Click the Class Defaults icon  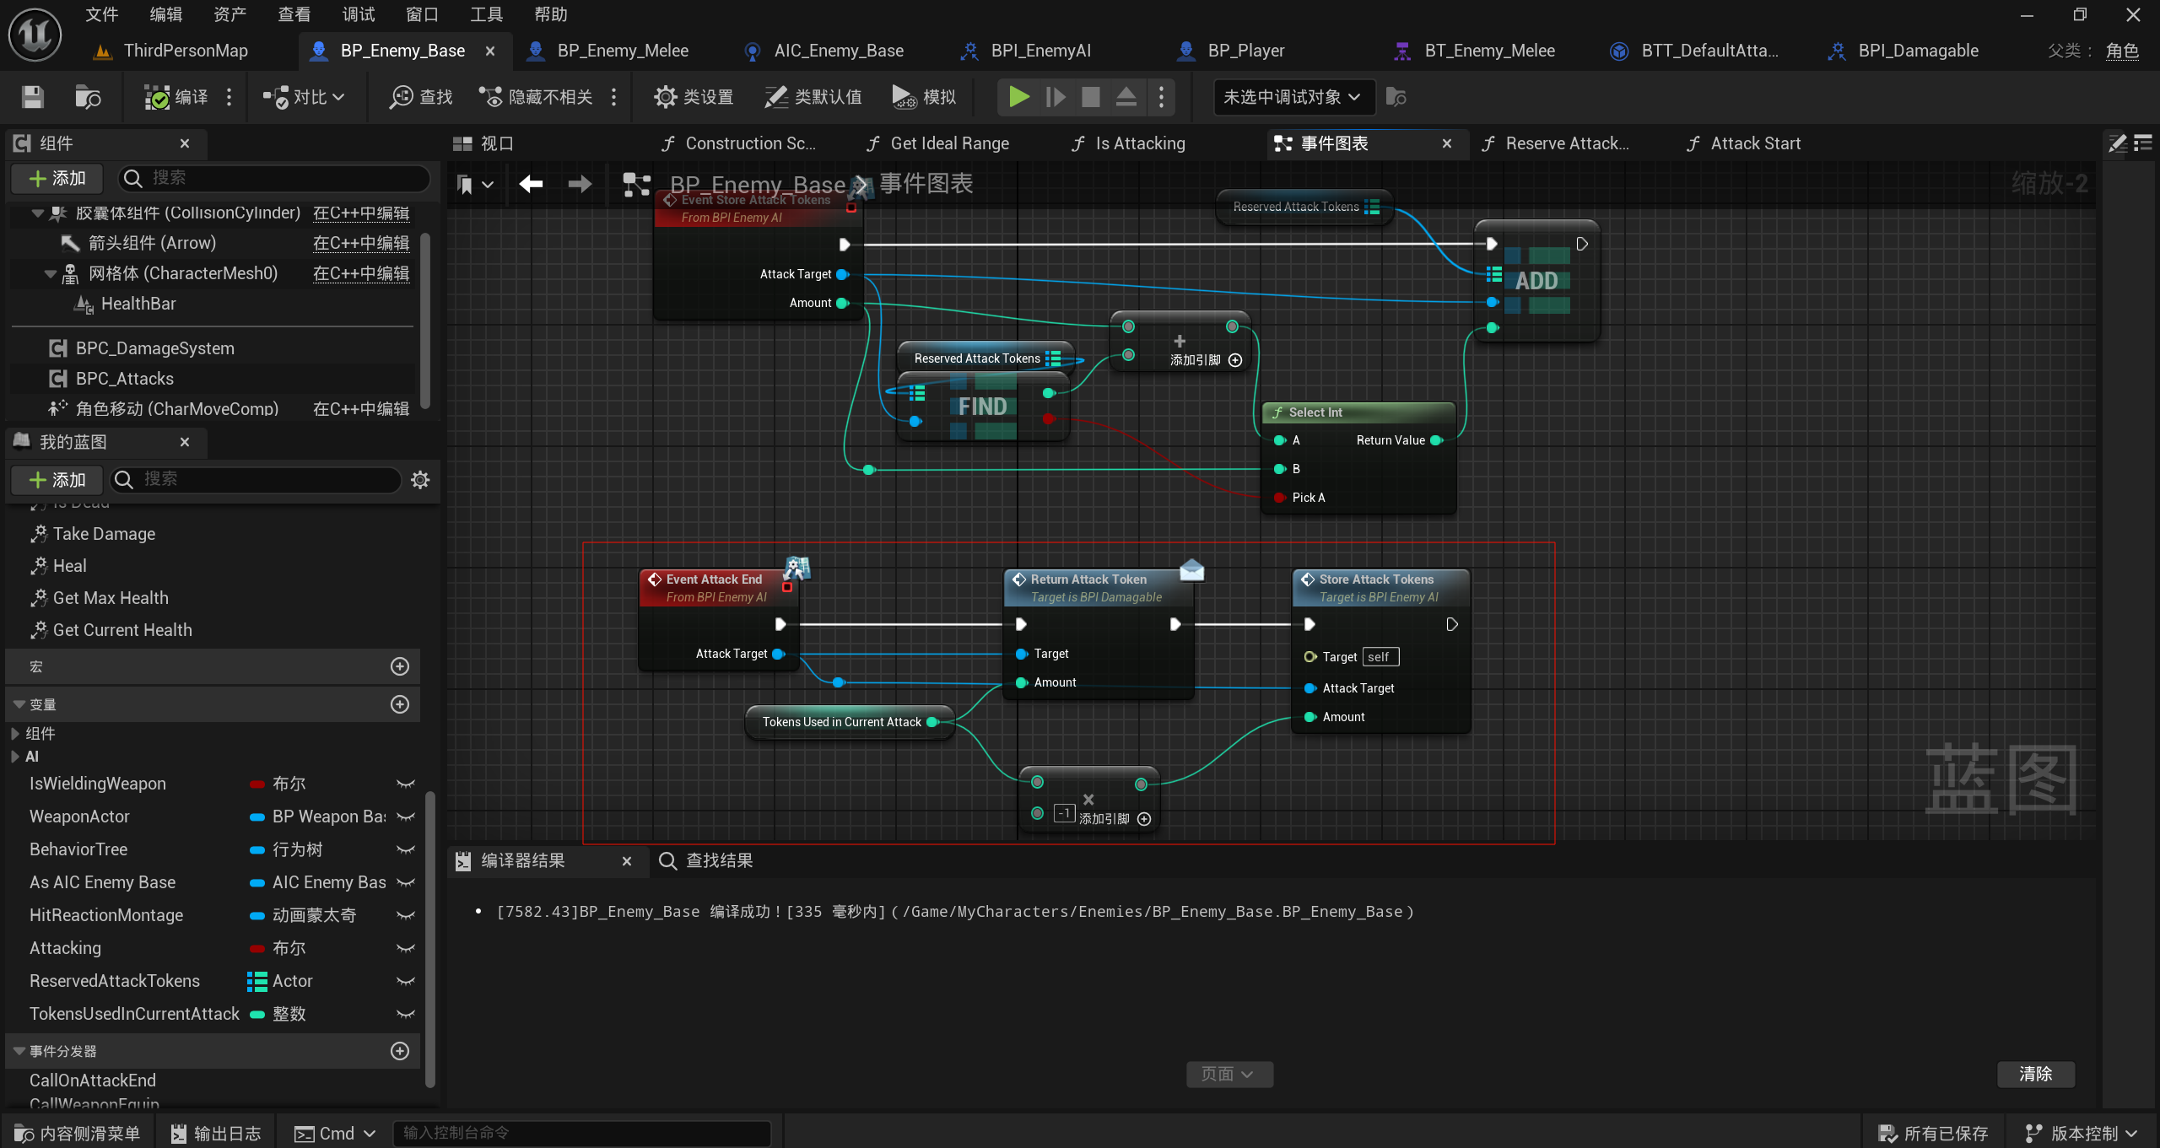coord(775,97)
